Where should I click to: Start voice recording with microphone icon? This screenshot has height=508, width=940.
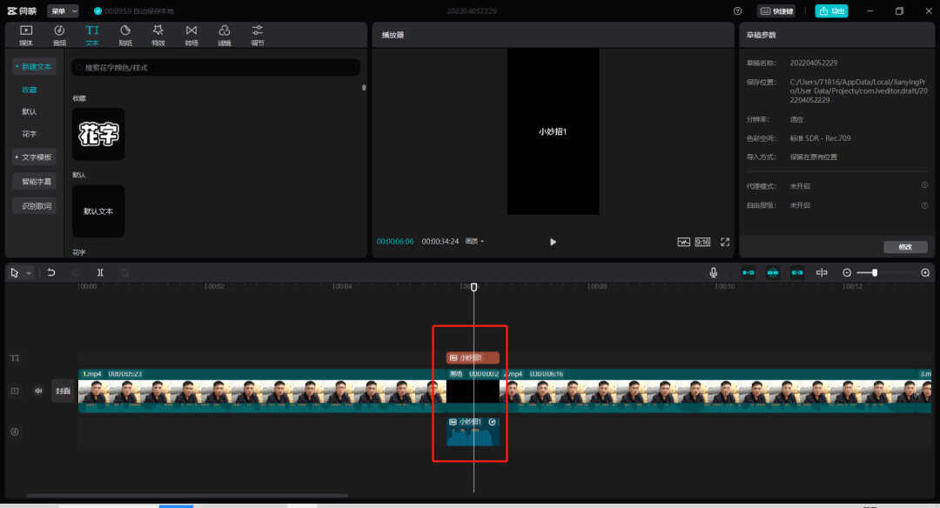pyautogui.click(x=714, y=272)
